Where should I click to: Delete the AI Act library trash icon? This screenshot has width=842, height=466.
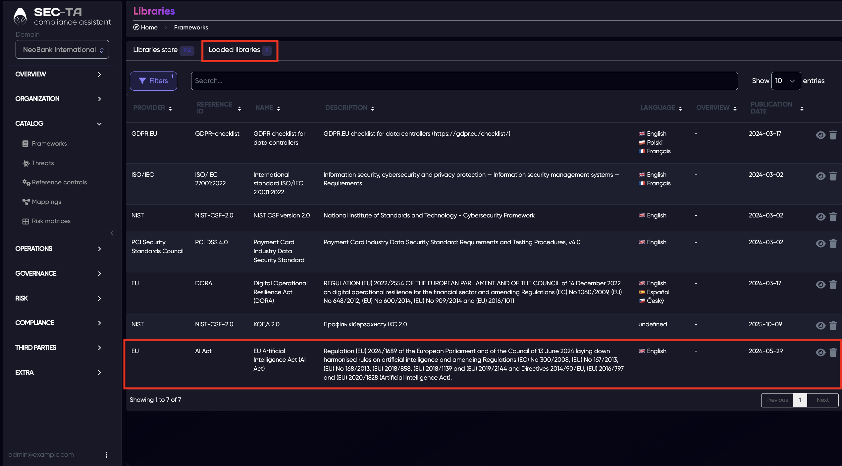pyautogui.click(x=833, y=352)
